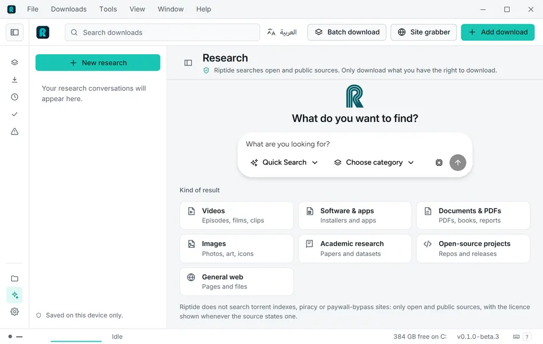Viewport: 543px width, 344px height.
Task: Minimize the Riptide window
Action: coord(483,9)
